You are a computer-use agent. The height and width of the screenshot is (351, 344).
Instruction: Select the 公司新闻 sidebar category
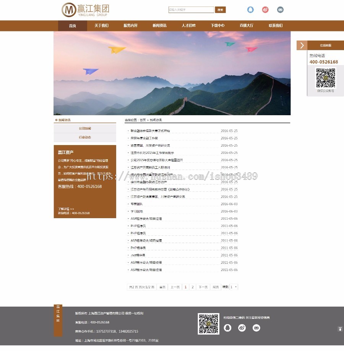coord(85,129)
